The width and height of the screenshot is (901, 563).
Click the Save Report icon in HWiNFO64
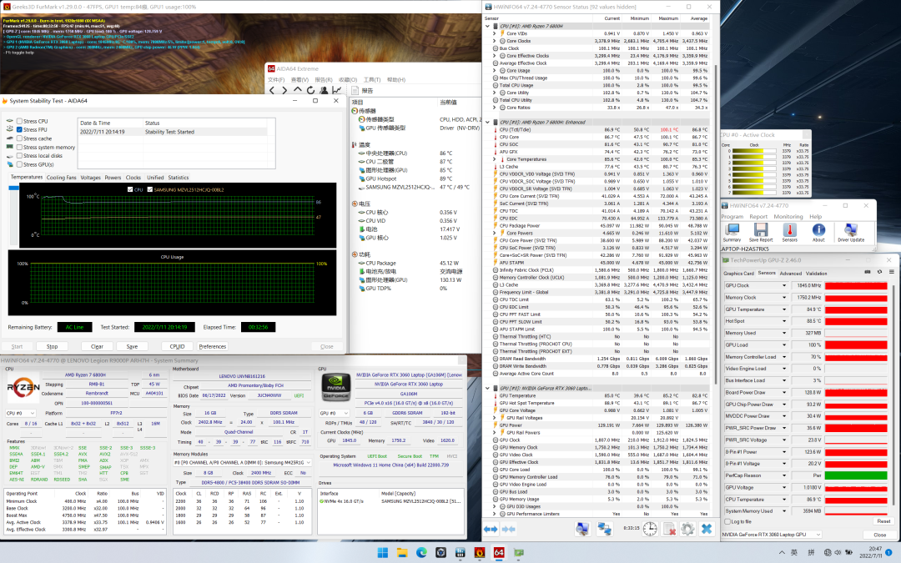[759, 230]
